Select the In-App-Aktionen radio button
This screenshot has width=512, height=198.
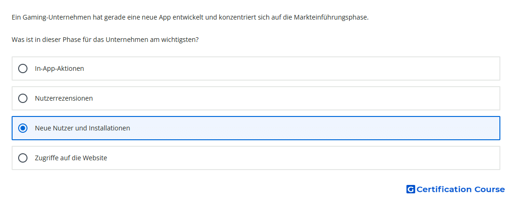(x=22, y=68)
